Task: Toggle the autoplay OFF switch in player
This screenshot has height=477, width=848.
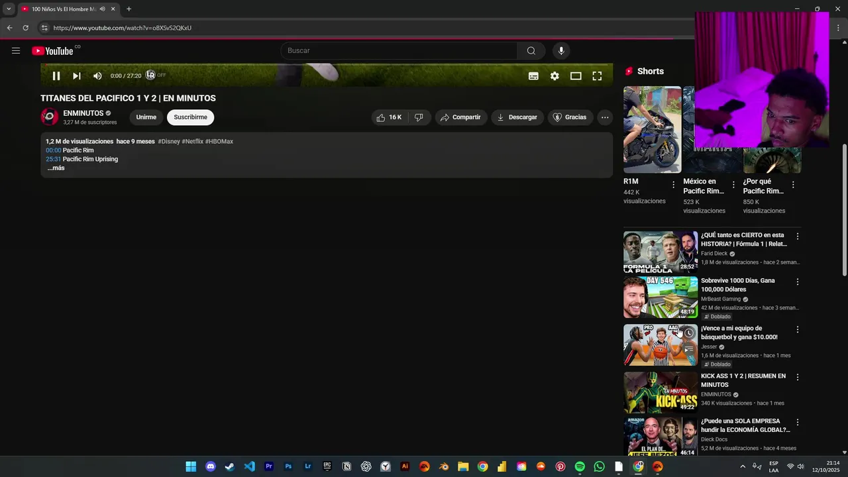Action: (156, 75)
